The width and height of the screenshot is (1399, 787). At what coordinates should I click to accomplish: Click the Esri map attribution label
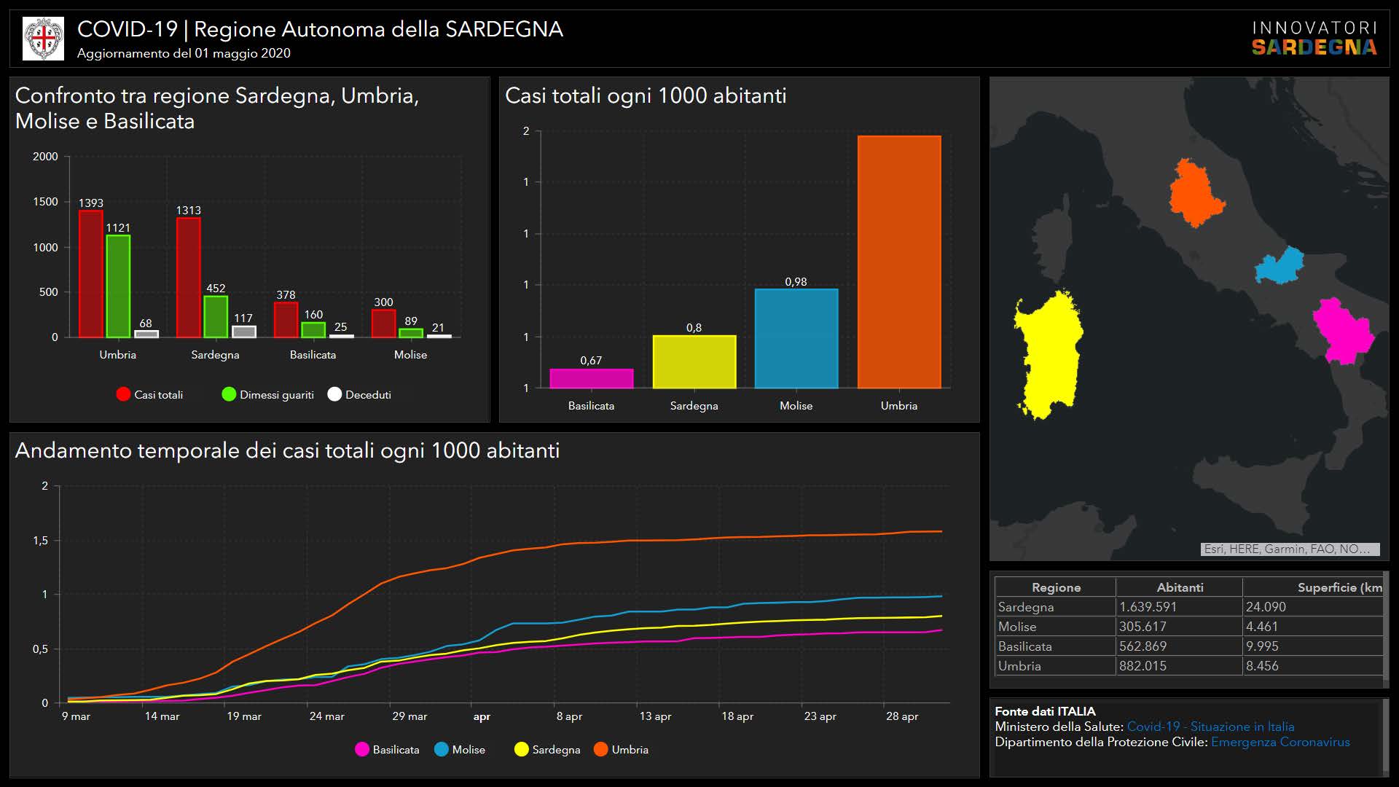tap(1289, 549)
